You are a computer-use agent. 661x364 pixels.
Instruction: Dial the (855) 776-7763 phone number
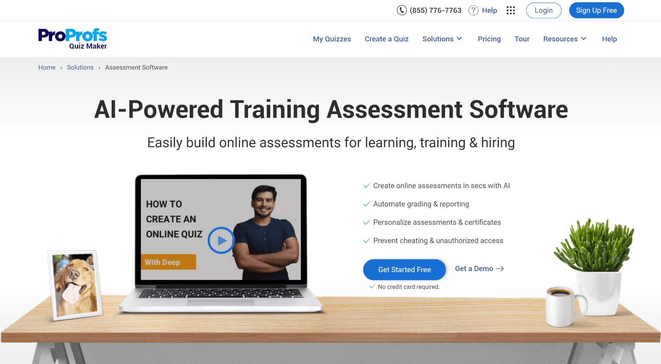point(436,10)
